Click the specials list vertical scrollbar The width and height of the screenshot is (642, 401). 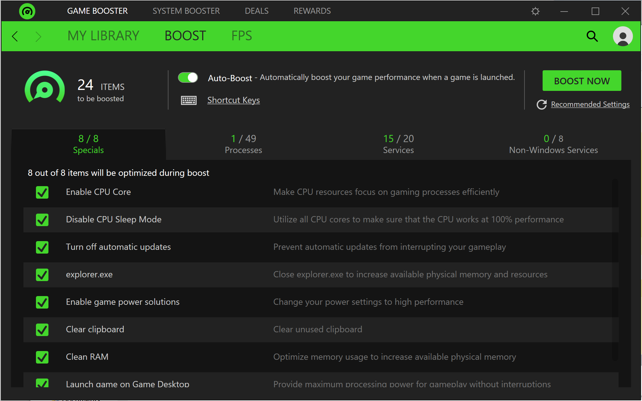pos(615,270)
